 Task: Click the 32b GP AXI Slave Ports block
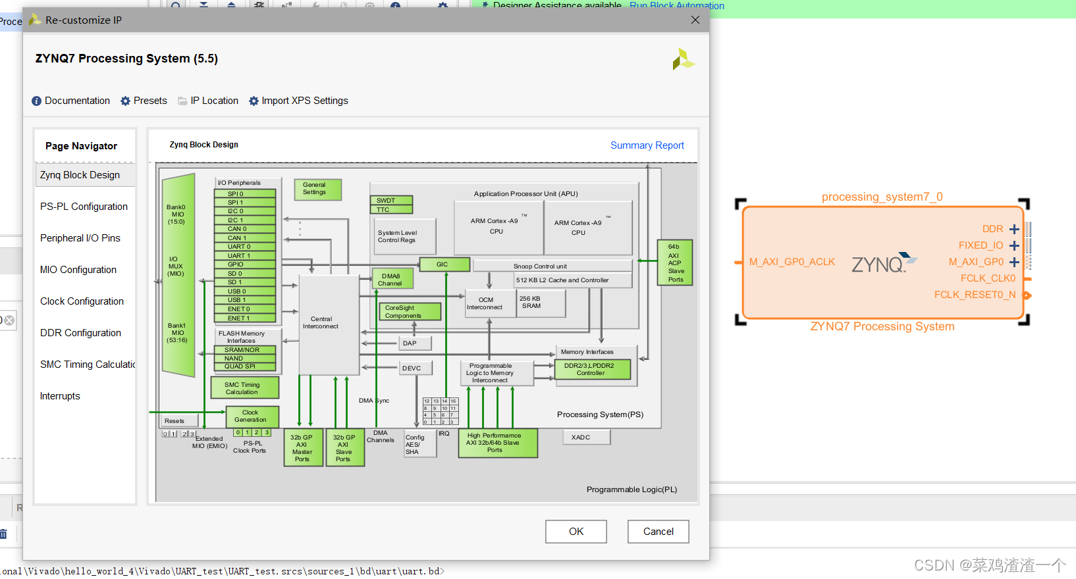pos(345,448)
